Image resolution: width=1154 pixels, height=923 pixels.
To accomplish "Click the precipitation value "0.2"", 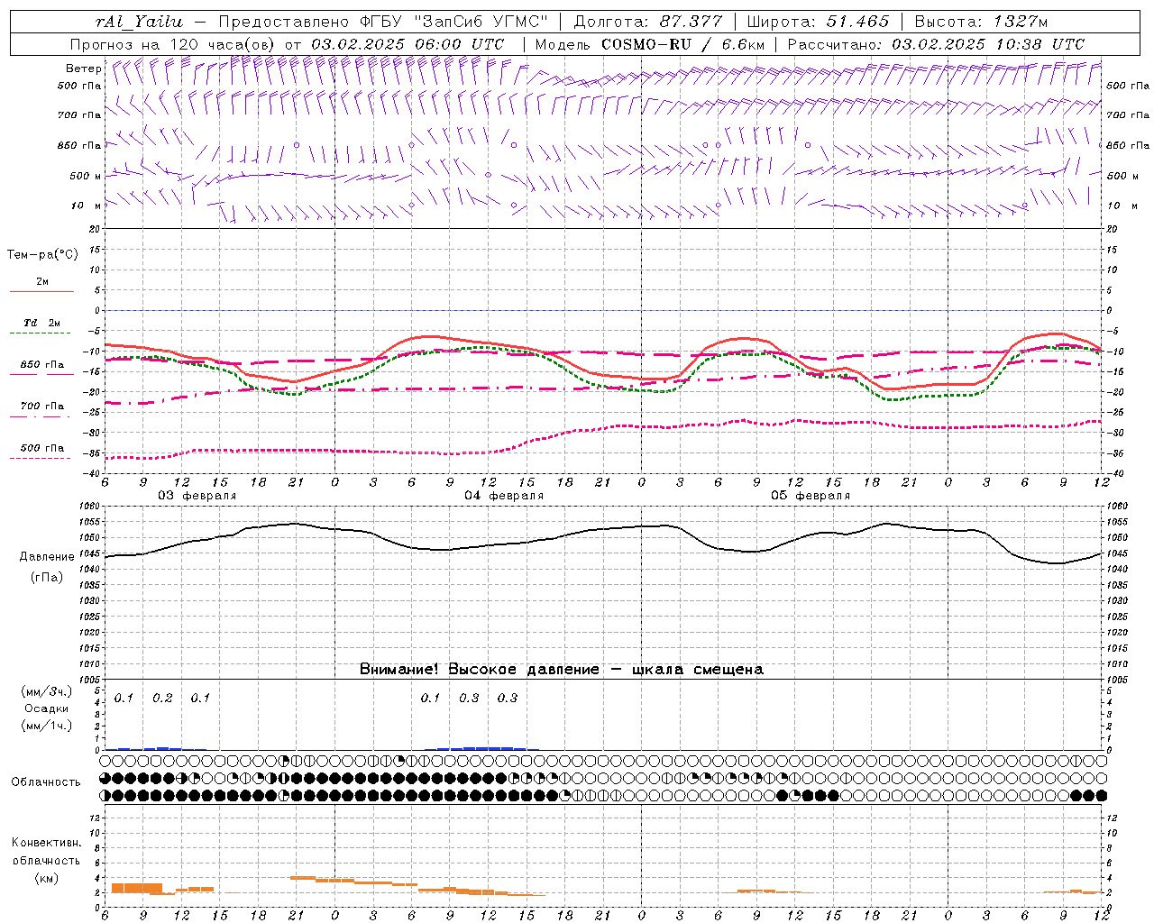I will click(162, 698).
